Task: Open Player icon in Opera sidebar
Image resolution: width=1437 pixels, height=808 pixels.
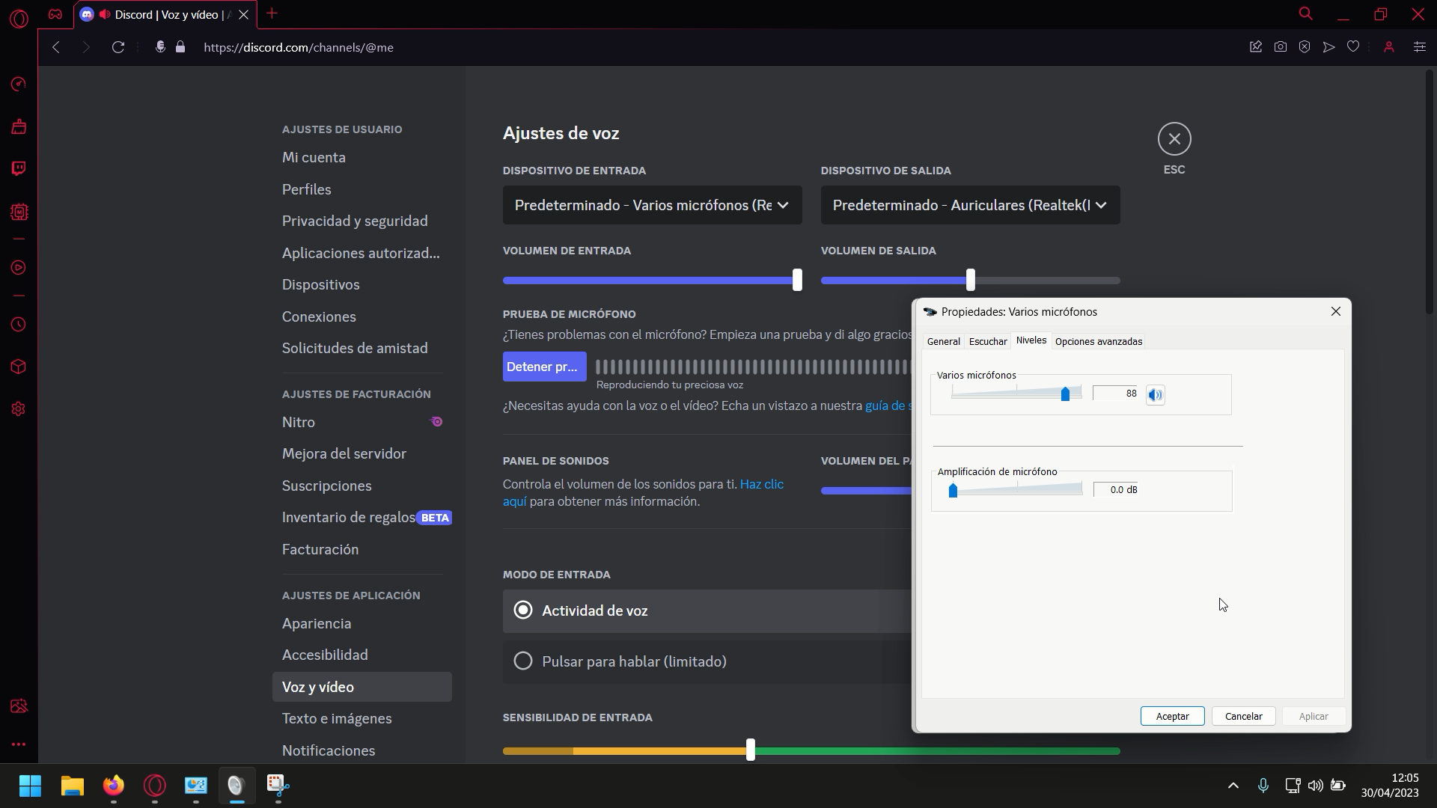Action: (x=19, y=268)
